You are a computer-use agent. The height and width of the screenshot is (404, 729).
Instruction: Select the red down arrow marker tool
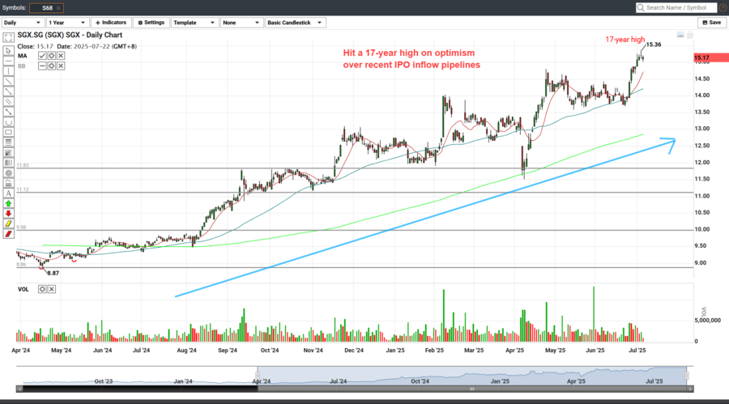point(8,214)
